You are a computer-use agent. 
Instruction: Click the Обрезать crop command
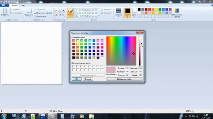[x=40, y=10]
